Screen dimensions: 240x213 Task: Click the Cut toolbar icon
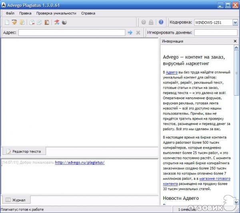32,22
